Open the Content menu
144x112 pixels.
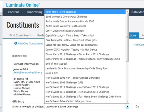tap(14, 12)
